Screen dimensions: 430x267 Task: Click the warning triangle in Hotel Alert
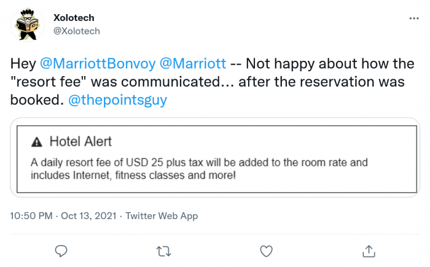[37, 142]
